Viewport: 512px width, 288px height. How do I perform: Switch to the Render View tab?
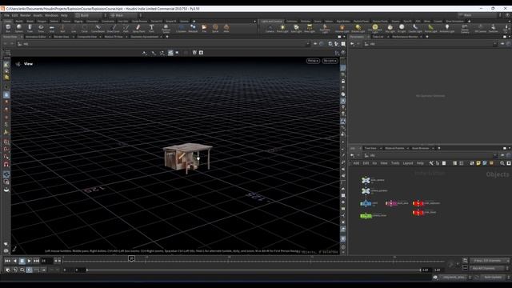[x=62, y=37]
